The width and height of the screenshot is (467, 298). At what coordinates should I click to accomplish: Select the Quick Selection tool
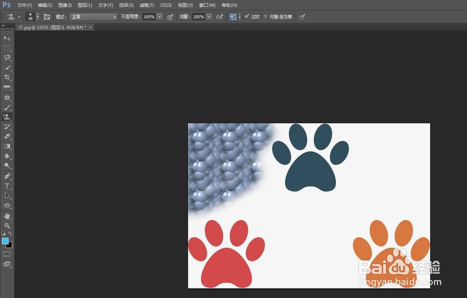click(7, 67)
